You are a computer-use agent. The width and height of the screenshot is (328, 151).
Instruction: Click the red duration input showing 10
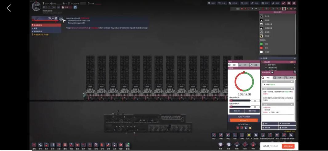tap(255, 107)
